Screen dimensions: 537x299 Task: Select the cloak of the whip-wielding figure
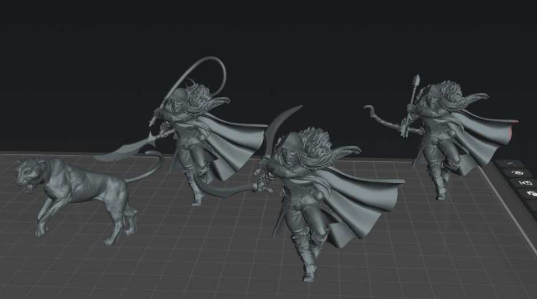click(x=233, y=144)
